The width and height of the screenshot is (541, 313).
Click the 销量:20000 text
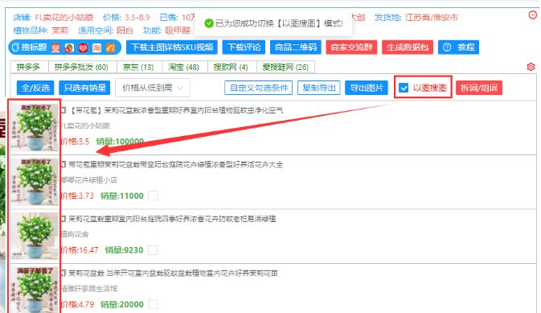122,304
